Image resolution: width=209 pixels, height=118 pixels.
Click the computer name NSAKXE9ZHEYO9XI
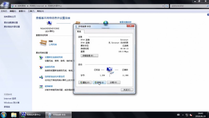[50, 28]
